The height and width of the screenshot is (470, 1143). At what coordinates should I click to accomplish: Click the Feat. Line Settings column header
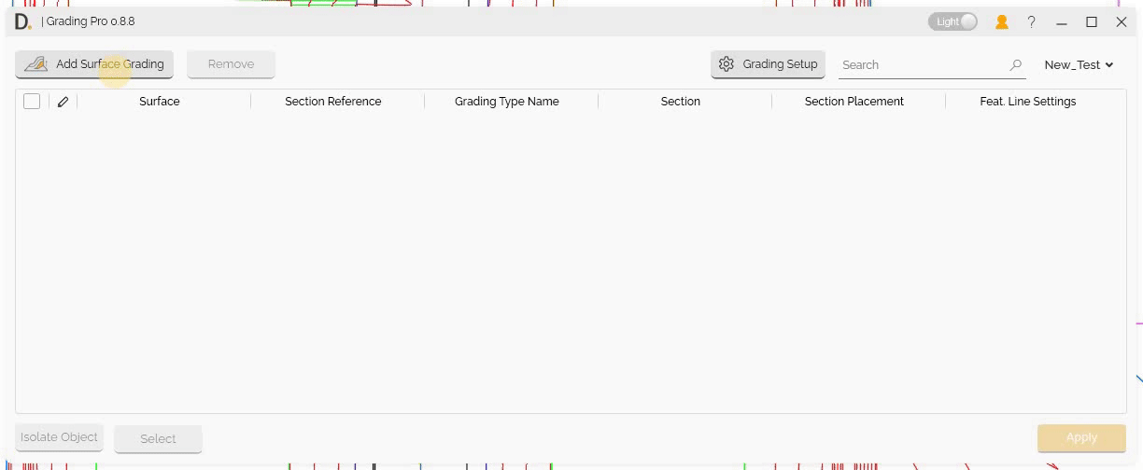click(x=1027, y=102)
